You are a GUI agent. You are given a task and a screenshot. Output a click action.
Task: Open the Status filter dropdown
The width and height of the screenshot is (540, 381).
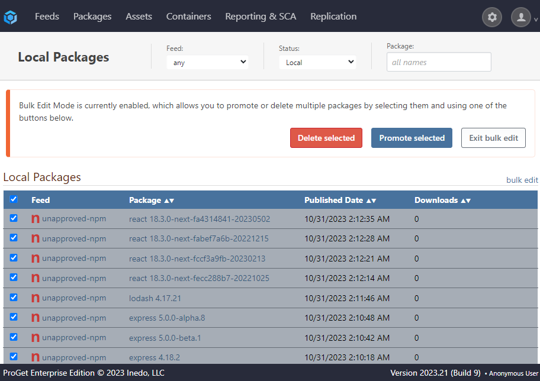(317, 62)
